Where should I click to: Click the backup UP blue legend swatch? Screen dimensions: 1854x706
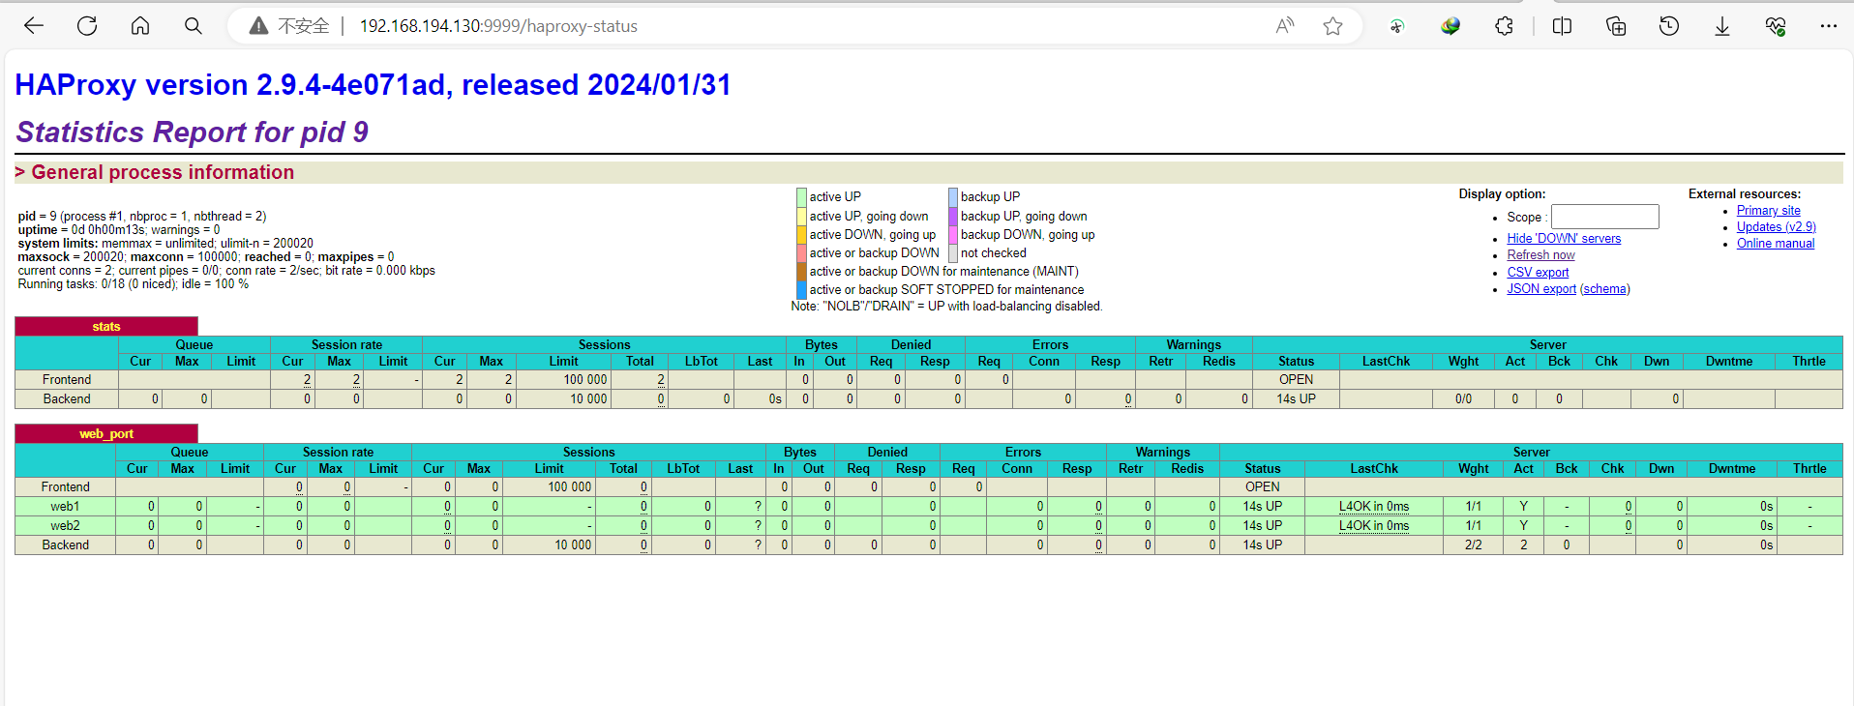tap(952, 197)
